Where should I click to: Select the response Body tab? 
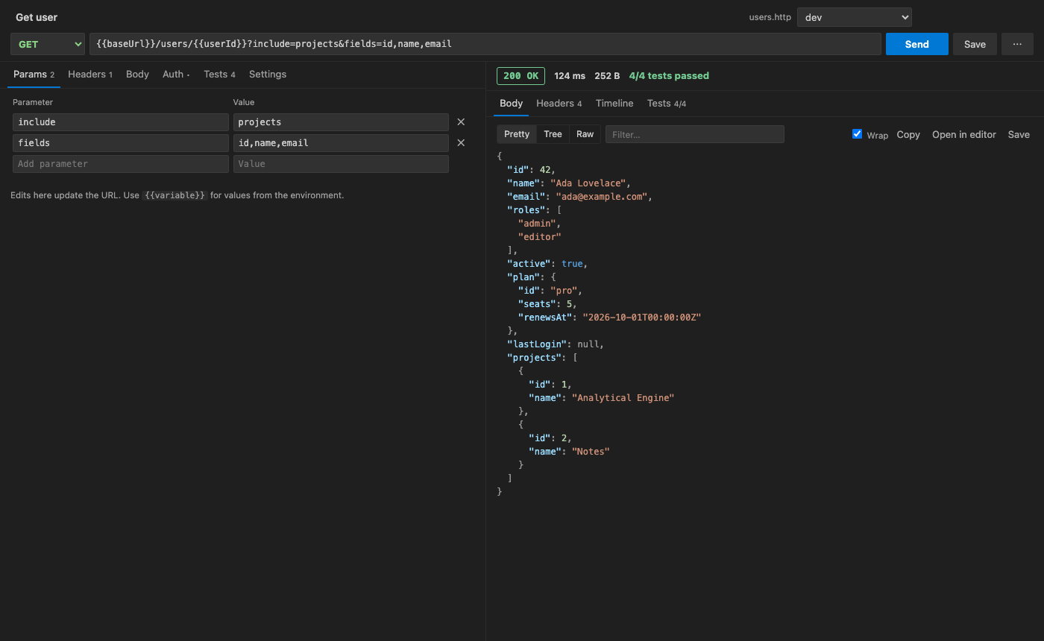(511, 104)
